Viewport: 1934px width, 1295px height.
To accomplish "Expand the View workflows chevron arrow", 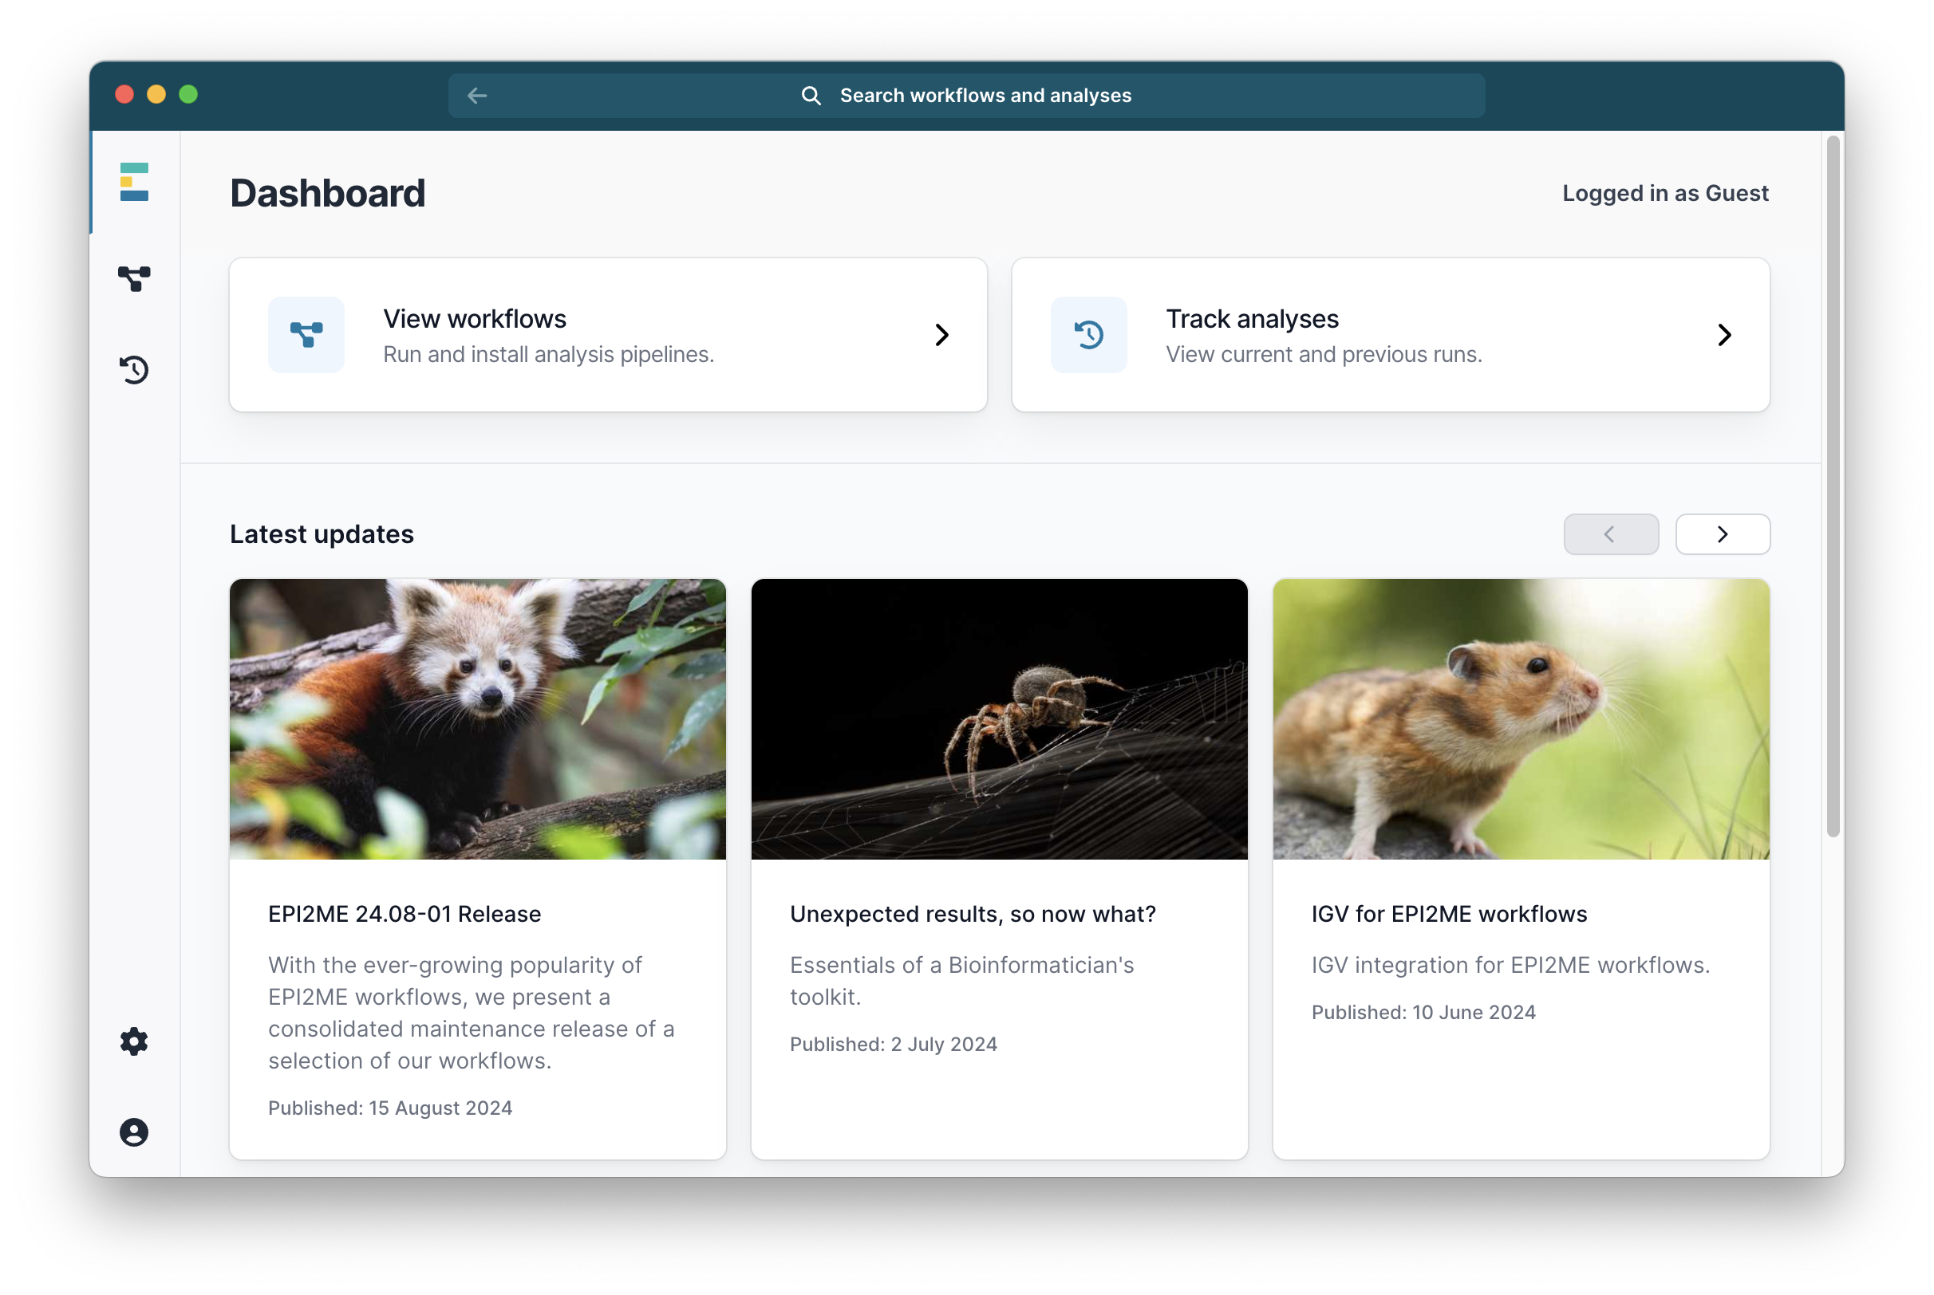I will 941,334.
